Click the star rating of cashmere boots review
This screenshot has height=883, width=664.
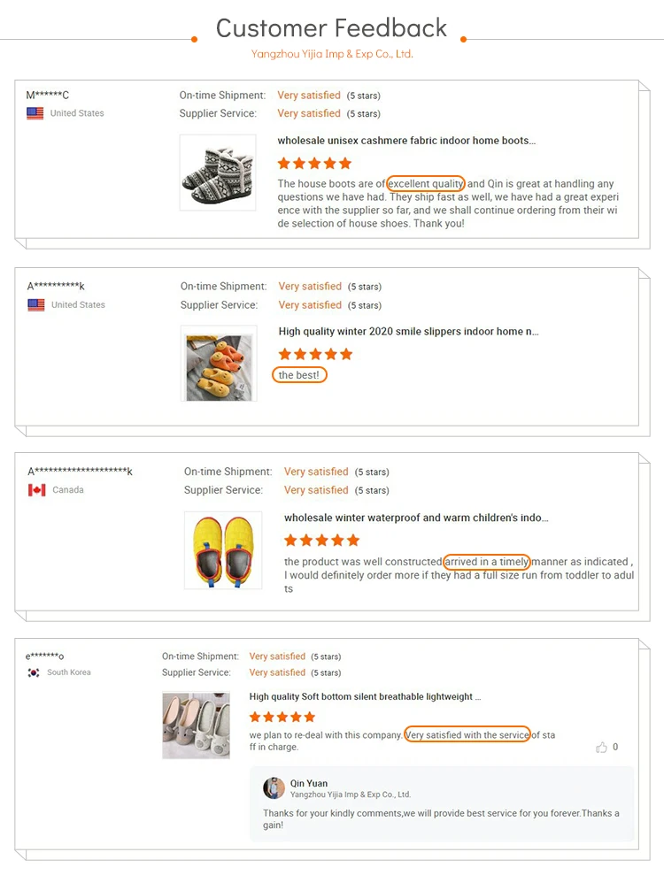click(314, 164)
